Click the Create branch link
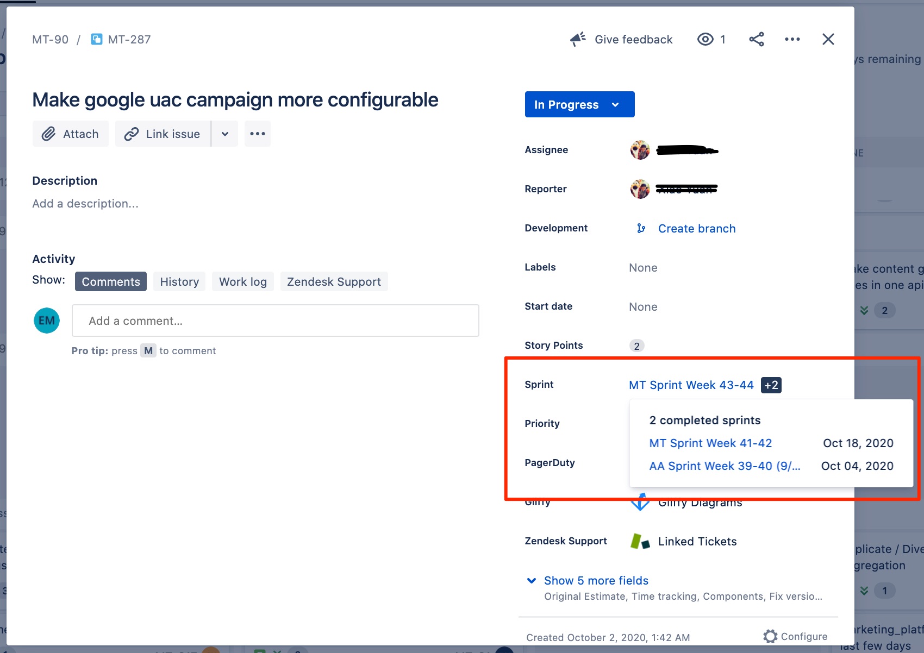 coord(697,229)
